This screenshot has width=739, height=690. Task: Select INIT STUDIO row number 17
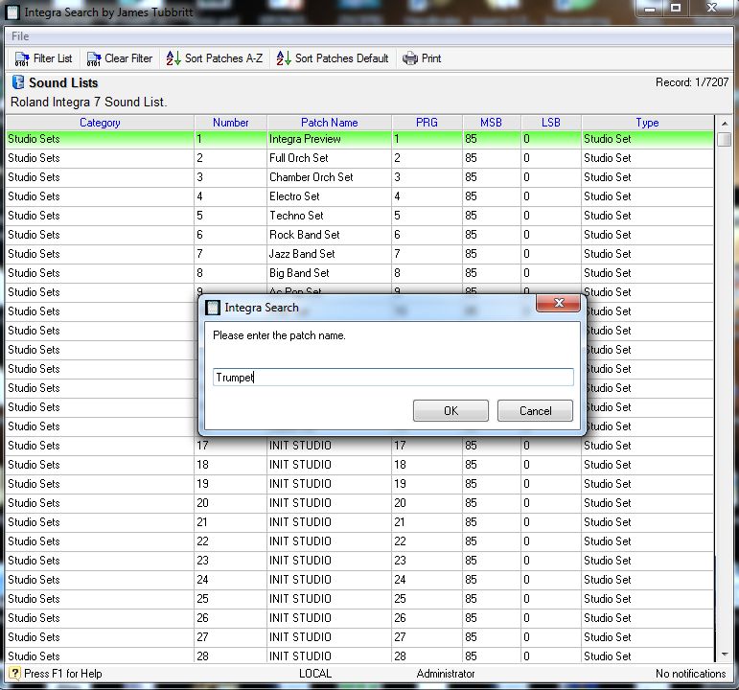[359, 446]
